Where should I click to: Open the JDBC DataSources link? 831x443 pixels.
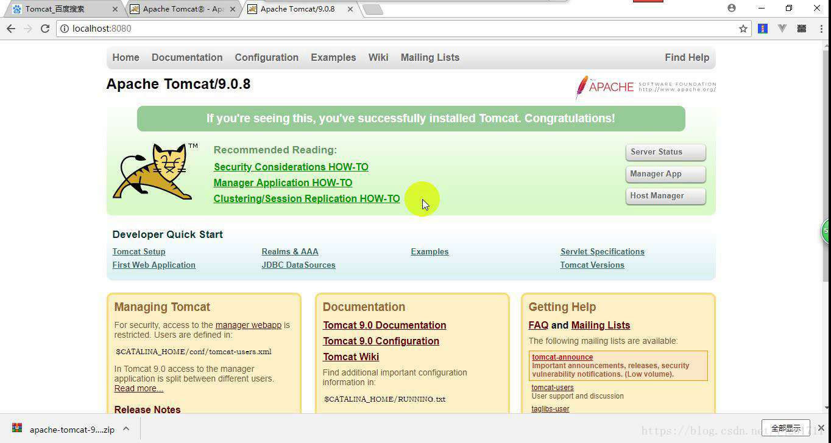click(299, 265)
